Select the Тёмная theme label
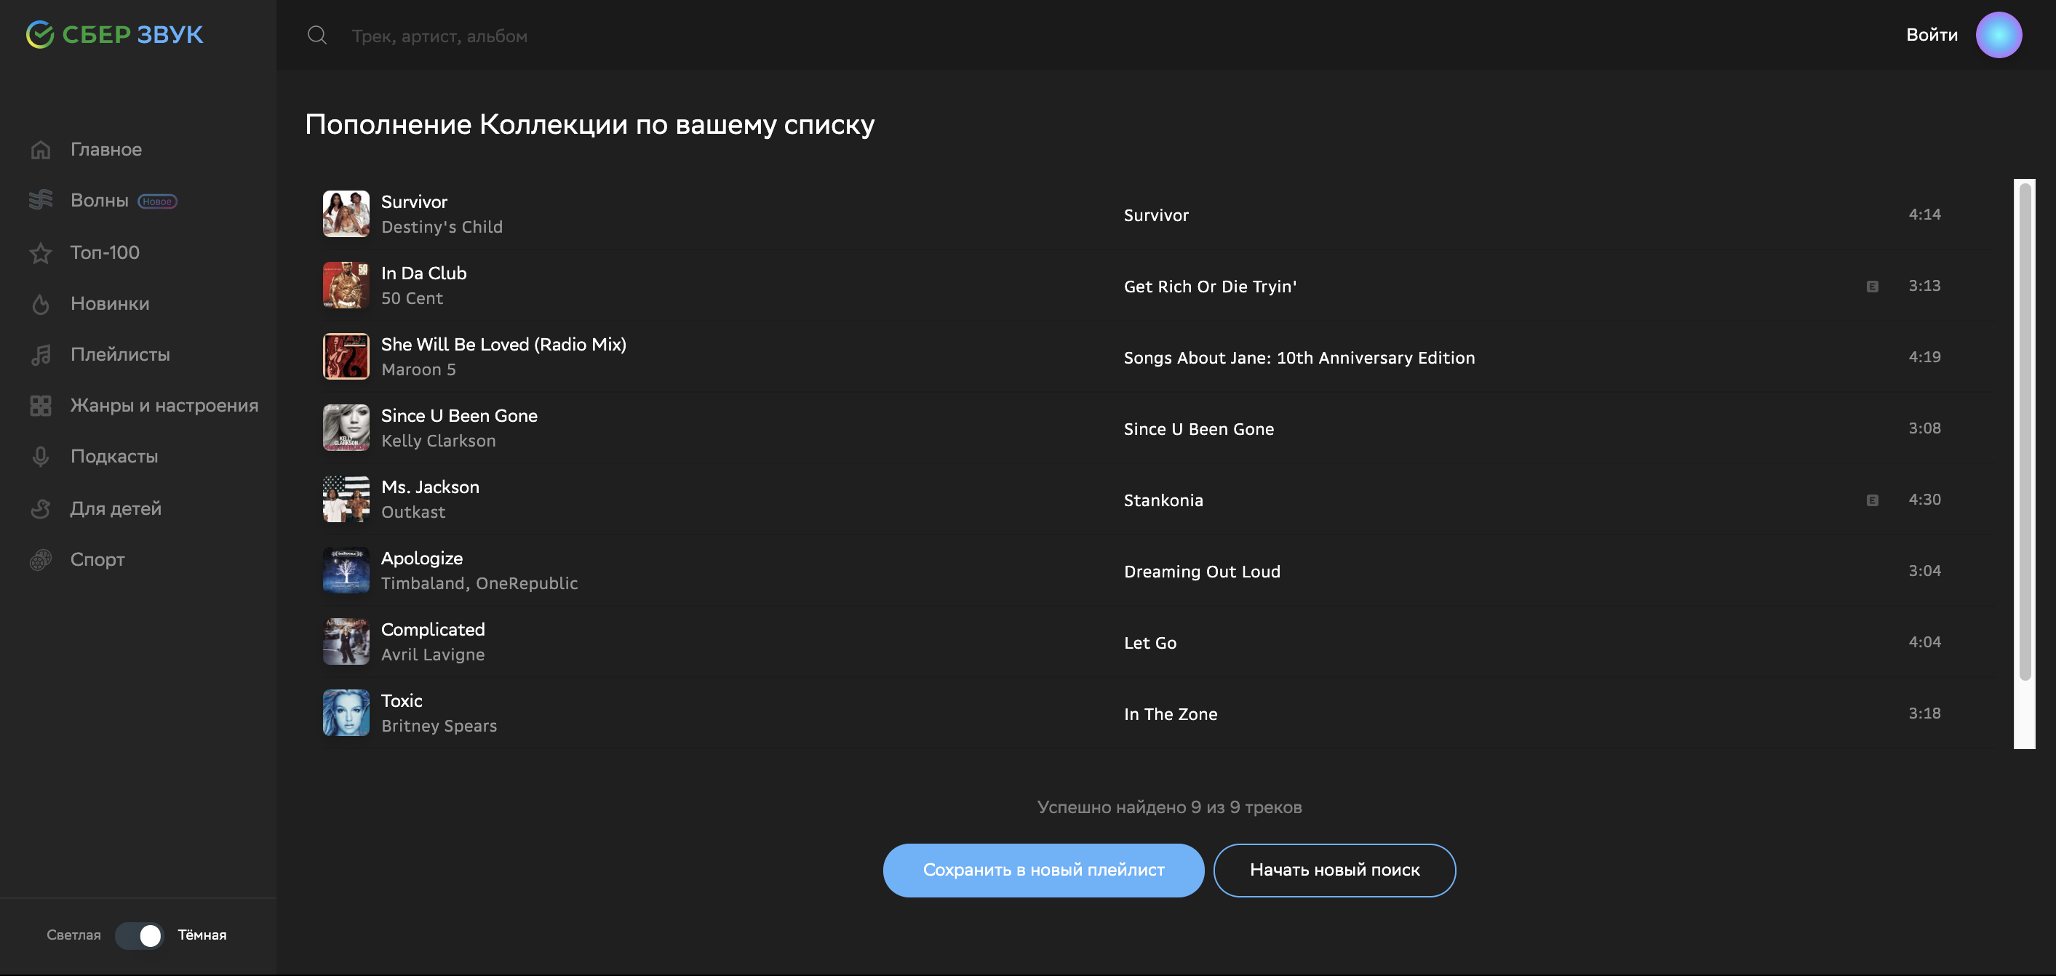 tap(202, 935)
